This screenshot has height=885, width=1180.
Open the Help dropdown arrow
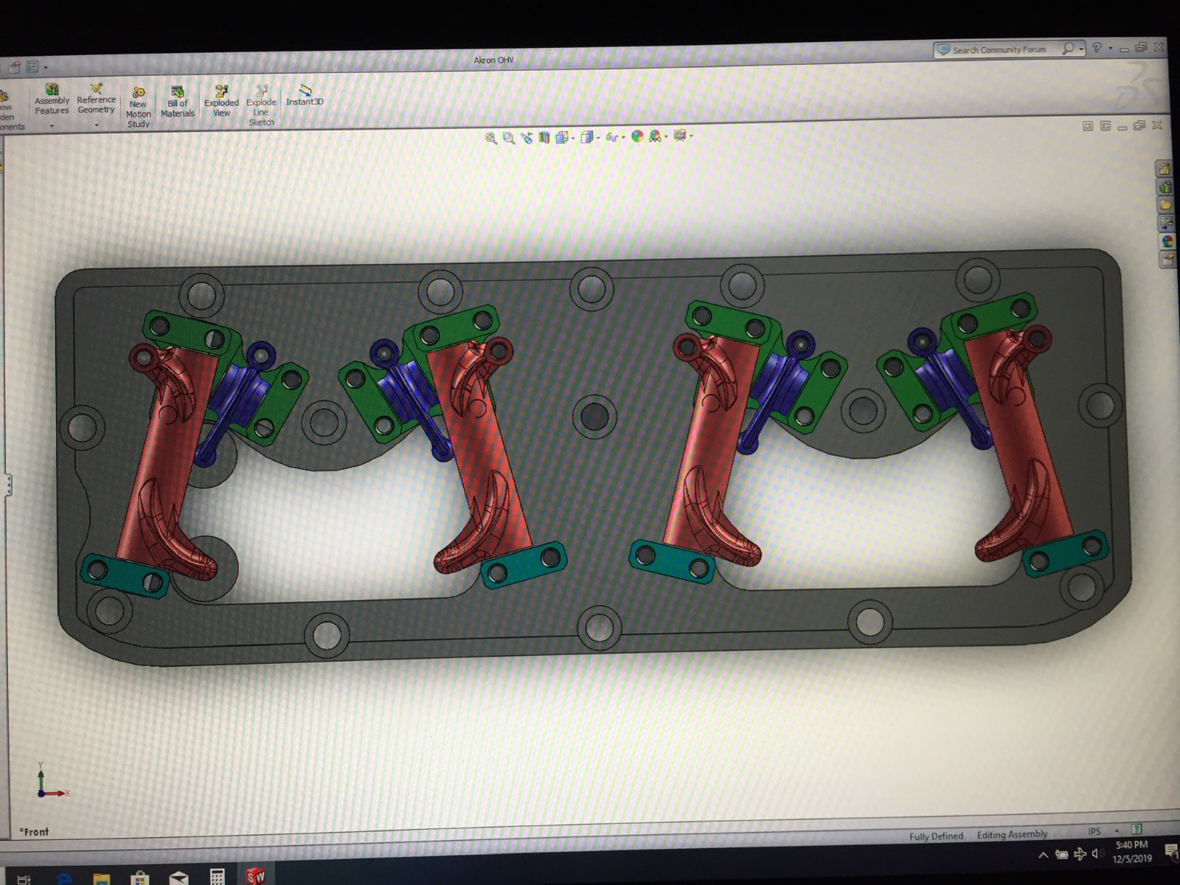coord(1110,49)
